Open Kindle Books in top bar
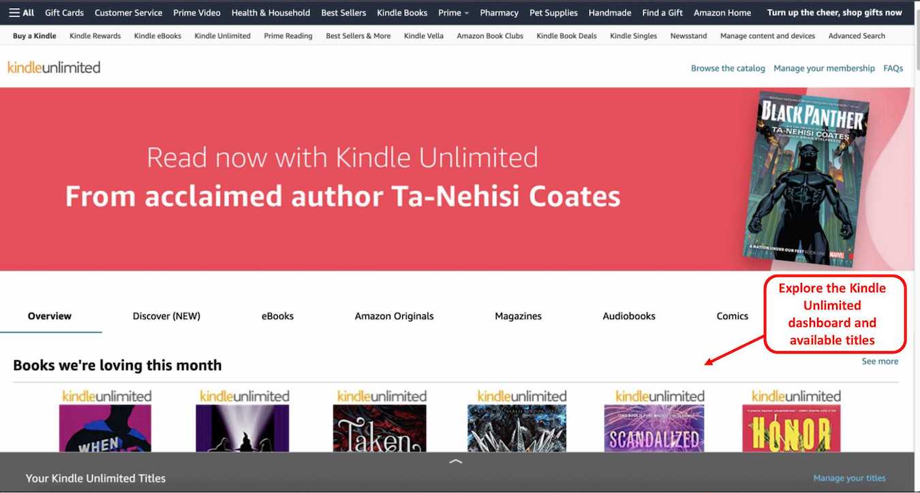This screenshot has width=920, height=493. tap(402, 12)
